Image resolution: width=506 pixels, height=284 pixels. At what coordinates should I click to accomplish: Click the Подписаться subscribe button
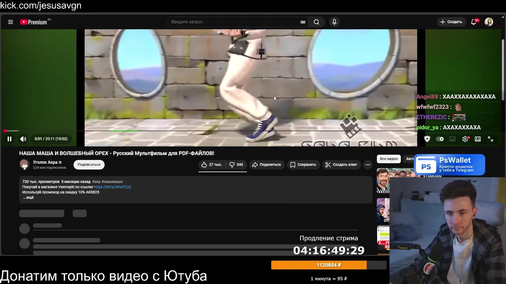pyautogui.click(x=89, y=164)
